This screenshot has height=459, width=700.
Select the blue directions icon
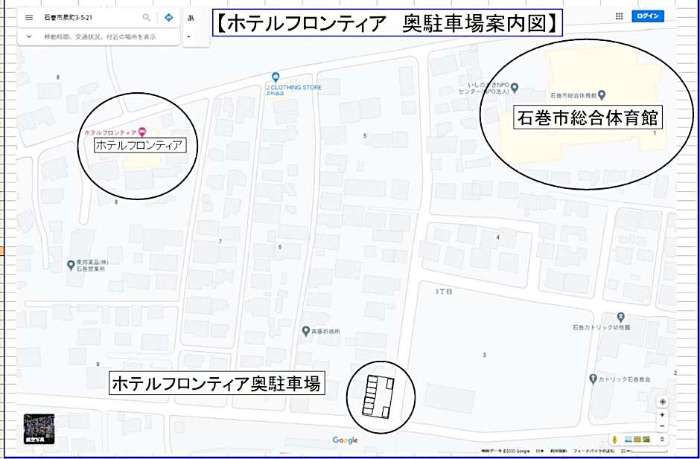(x=169, y=16)
